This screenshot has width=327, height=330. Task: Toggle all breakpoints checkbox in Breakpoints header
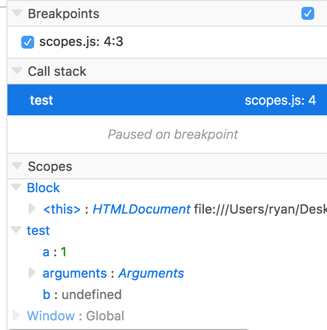(x=308, y=14)
